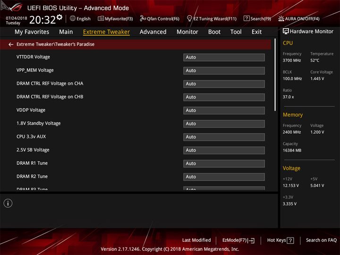Click the 20:32 clock display

(x=42, y=20)
